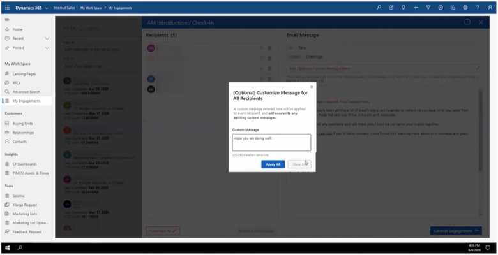
Task: Expand the Recent section chevron
Action: point(47,38)
